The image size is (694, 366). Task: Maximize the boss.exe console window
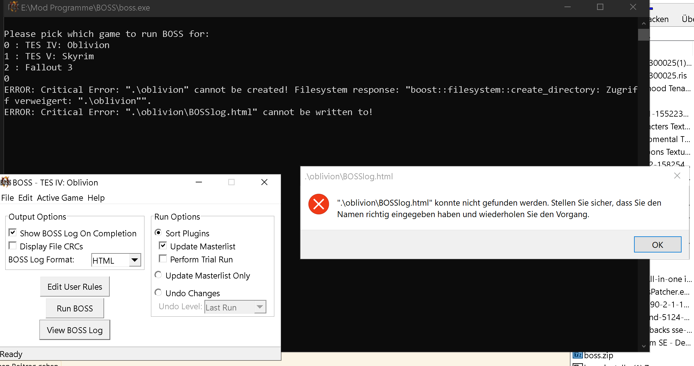[x=600, y=7]
